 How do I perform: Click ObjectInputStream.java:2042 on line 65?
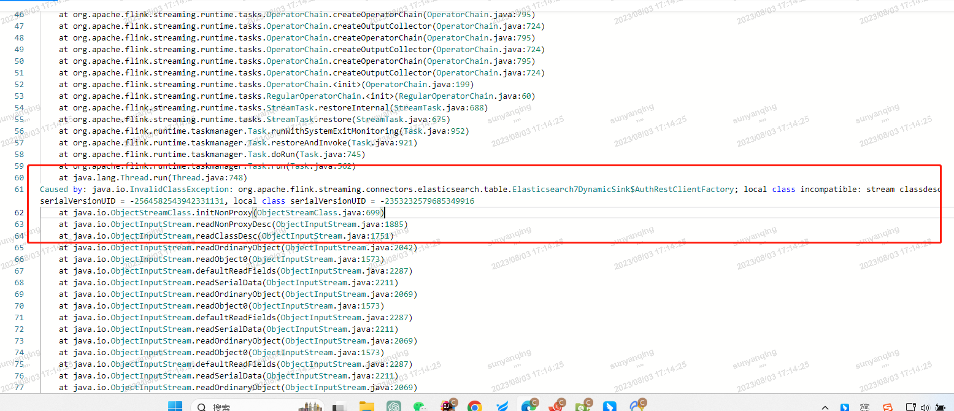point(349,248)
